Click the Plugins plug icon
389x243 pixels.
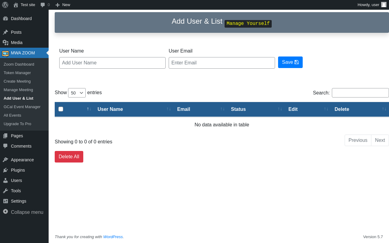point(5,170)
